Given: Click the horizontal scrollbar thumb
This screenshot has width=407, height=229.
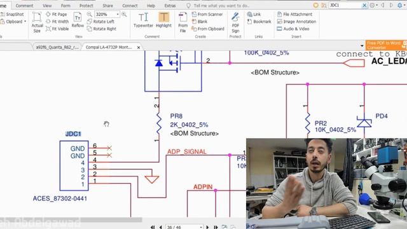Looking at the screenshot, I should tap(71, 220).
